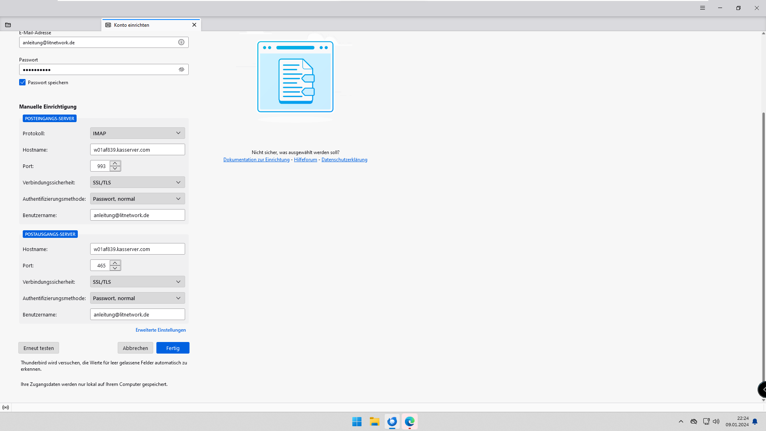766x431 pixels.
Task: Toggle the speaker icon in the system tray
Action: [x=717, y=421]
